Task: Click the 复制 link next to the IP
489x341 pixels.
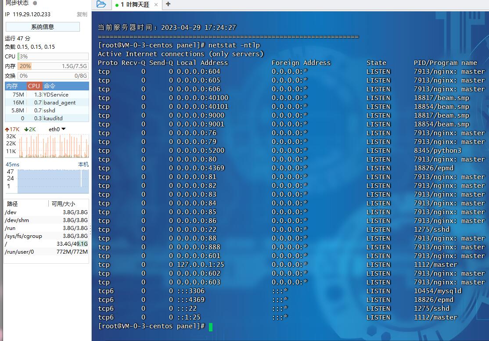Action: (x=82, y=14)
